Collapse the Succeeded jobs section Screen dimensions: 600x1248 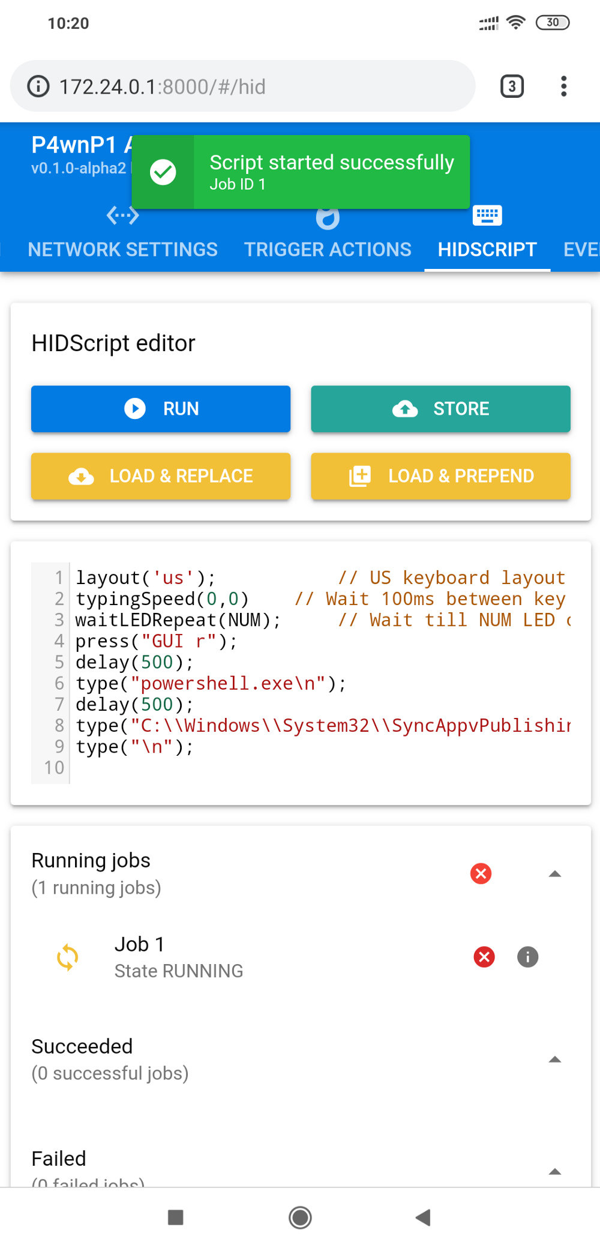(555, 1060)
